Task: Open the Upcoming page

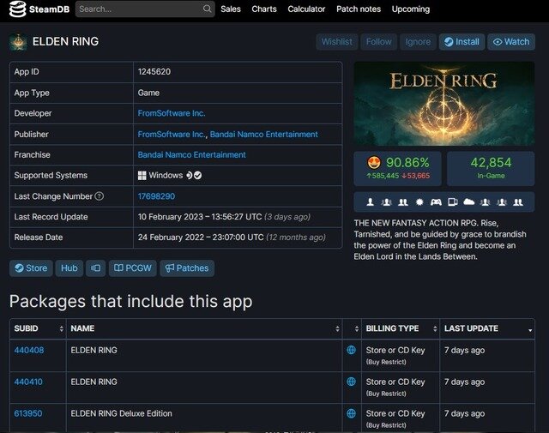Action: [x=411, y=9]
